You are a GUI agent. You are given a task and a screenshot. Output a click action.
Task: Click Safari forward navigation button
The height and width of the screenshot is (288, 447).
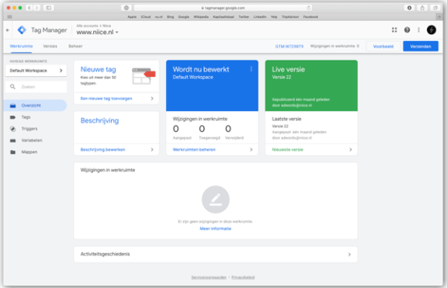coord(36,8)
